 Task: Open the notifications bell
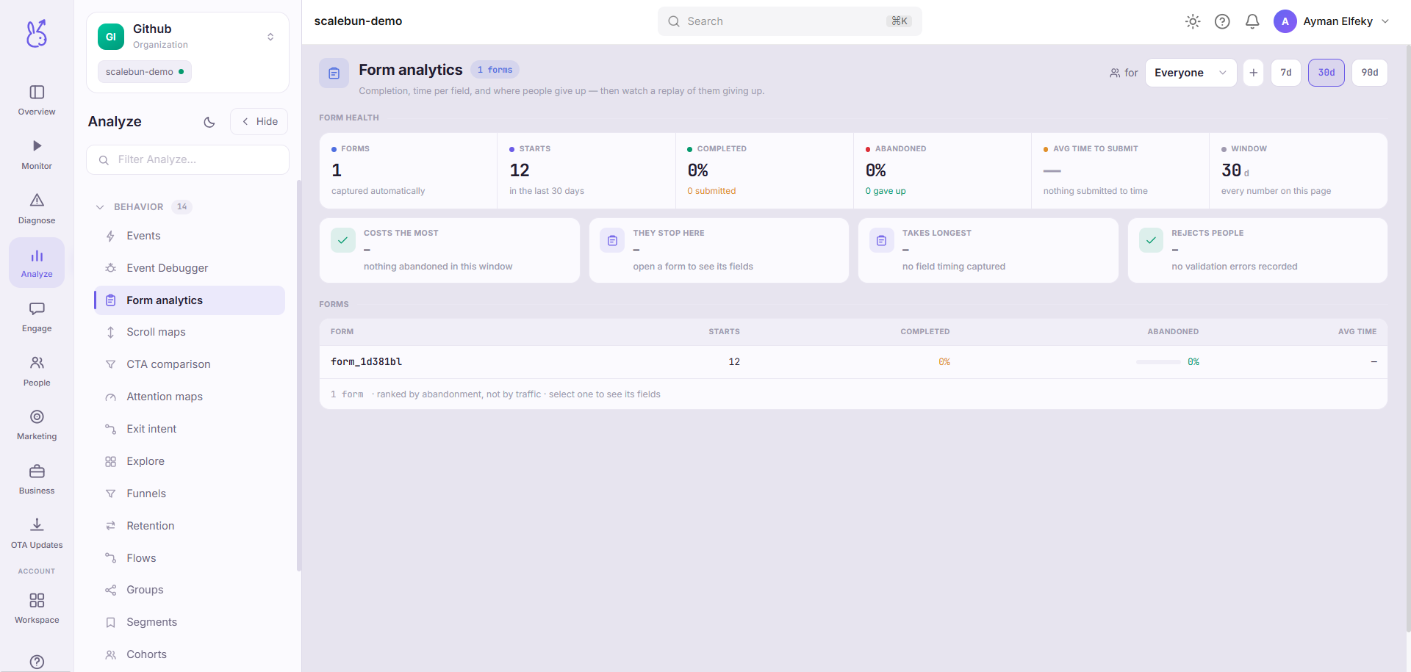(x=1252, y=21)
